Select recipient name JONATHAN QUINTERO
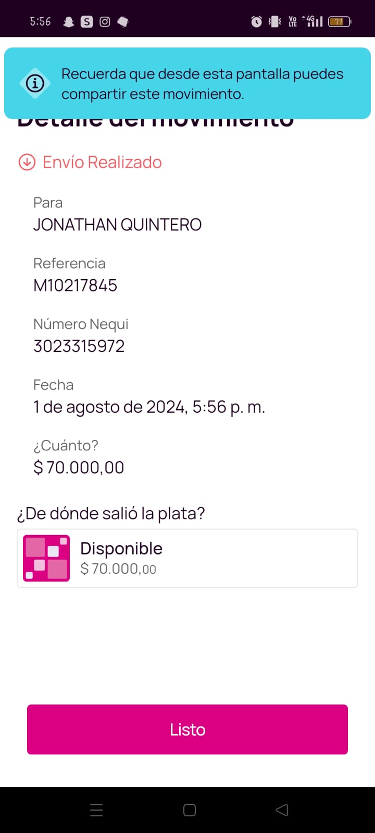 117,225
